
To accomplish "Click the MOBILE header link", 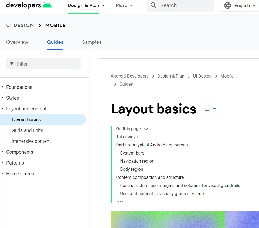I will pyautogui.click(x=56, y=25).
